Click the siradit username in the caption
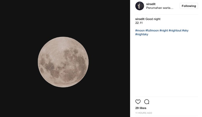 (x=140, y=19)
